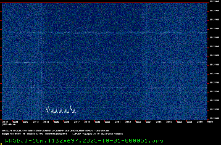Click the 23:45 time axis label
221x145 pixels.
tap(56, 122)
